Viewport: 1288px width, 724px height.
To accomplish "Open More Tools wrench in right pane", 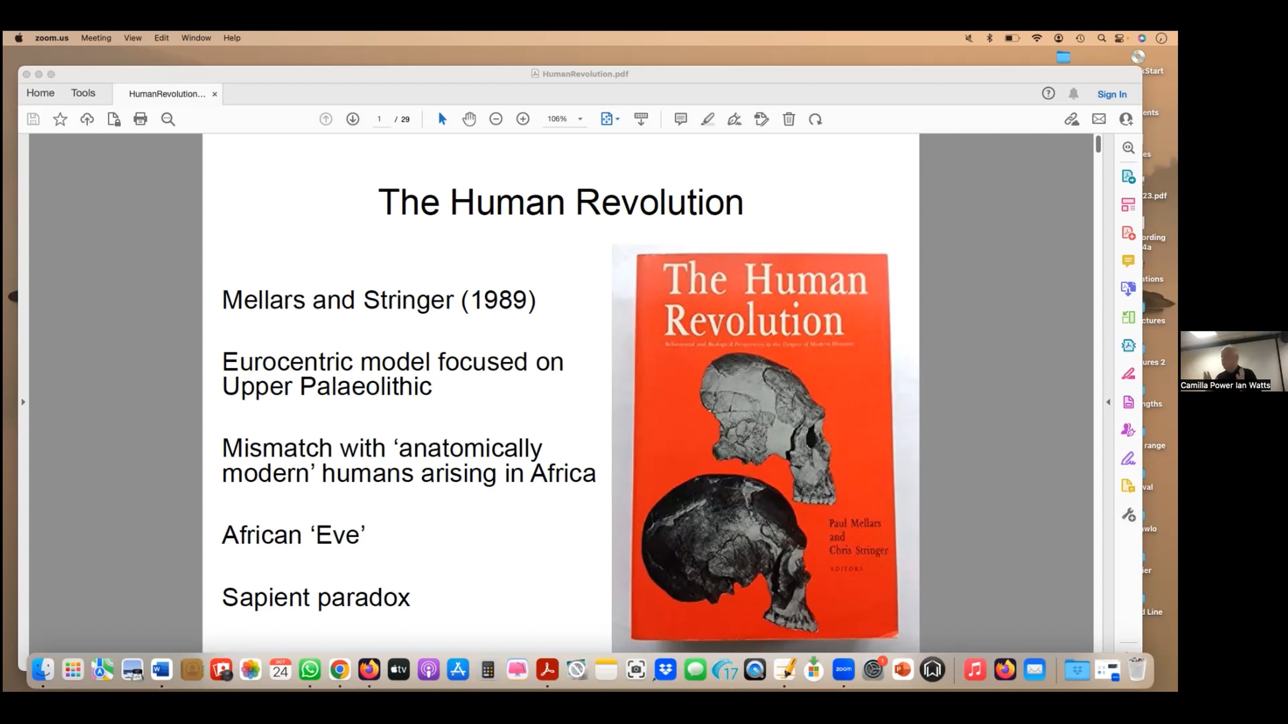I will point(1129,515).
